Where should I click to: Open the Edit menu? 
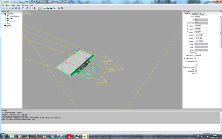[x=7, y=5]
